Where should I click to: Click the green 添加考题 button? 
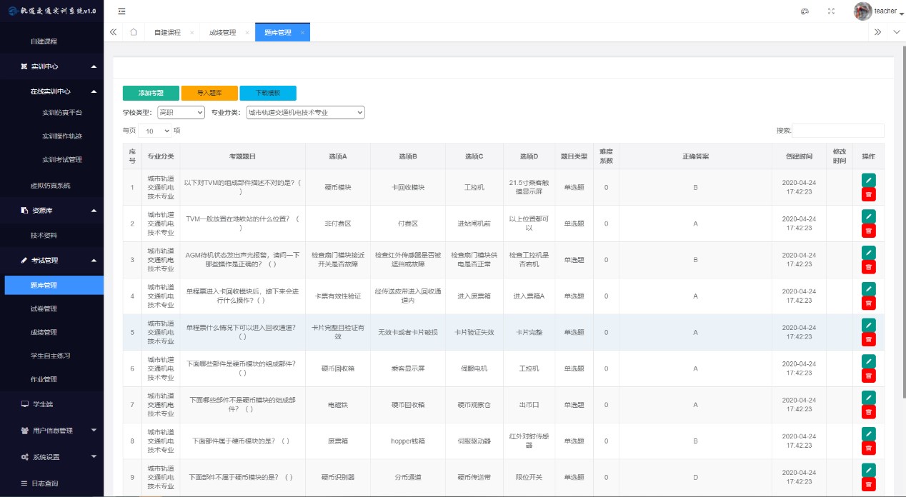(x=151, y=93)
